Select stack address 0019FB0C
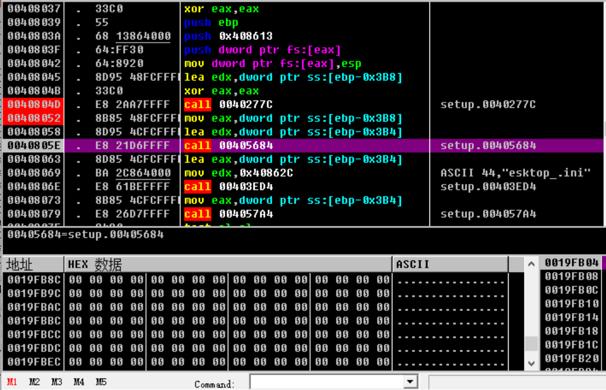The width and height of the screenshot is (606, 390). click(x=572, y=290)
